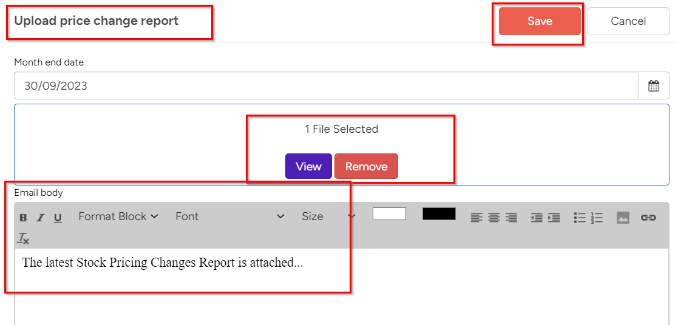
Task: Click the '1 File Selected' text
Action: coord(342,129)
